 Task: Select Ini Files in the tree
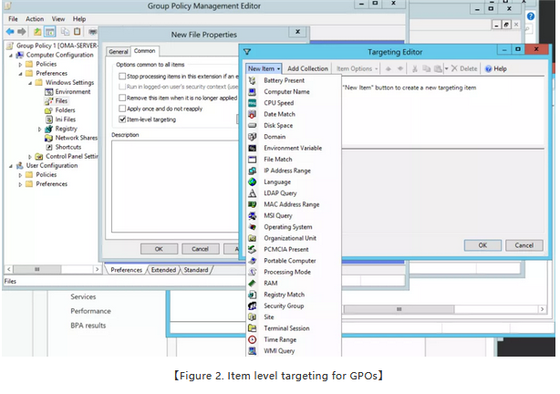(67, 119)
